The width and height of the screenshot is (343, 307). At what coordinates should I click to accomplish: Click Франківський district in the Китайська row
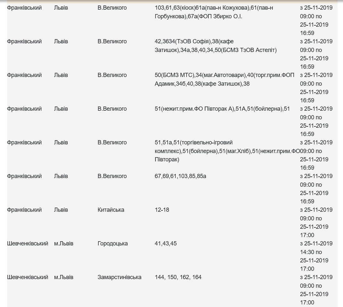coord(24,210)
